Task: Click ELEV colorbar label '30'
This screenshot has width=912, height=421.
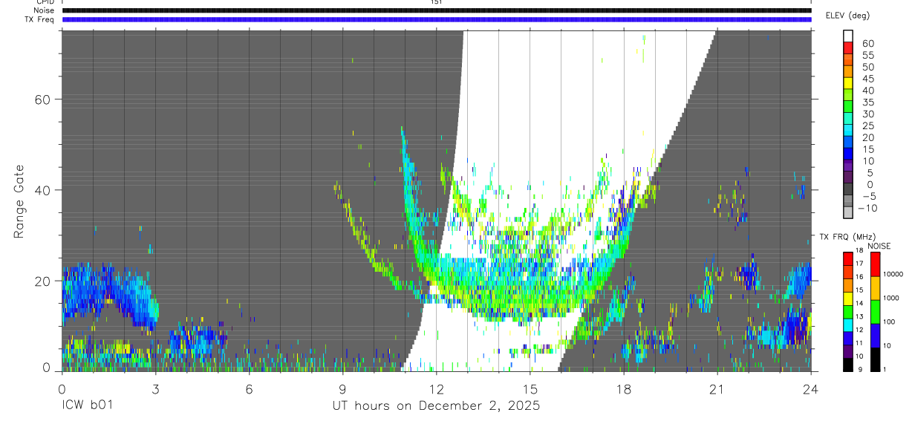Action: click(x=867, y=114)
